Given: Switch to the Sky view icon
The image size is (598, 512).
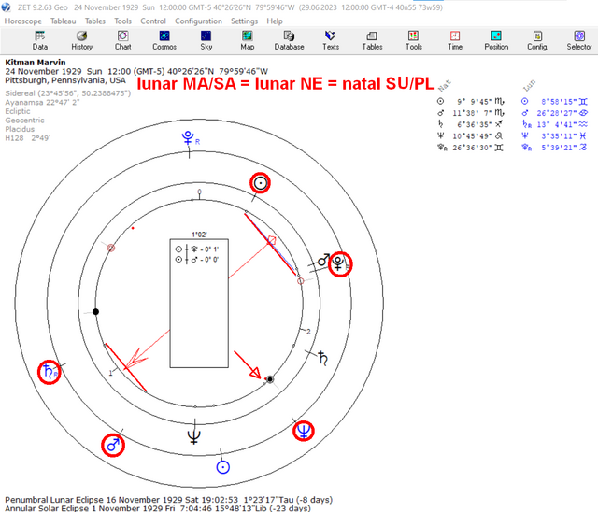Looking at the screenshot, I should pyautogui.click(x=206, y=40).
